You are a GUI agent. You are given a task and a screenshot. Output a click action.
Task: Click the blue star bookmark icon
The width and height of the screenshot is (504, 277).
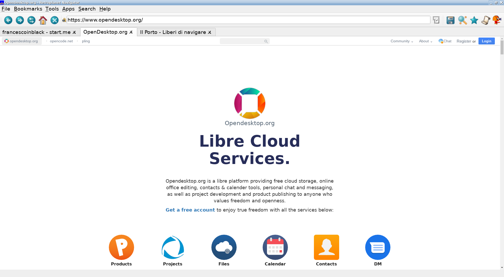pos(474,20)
